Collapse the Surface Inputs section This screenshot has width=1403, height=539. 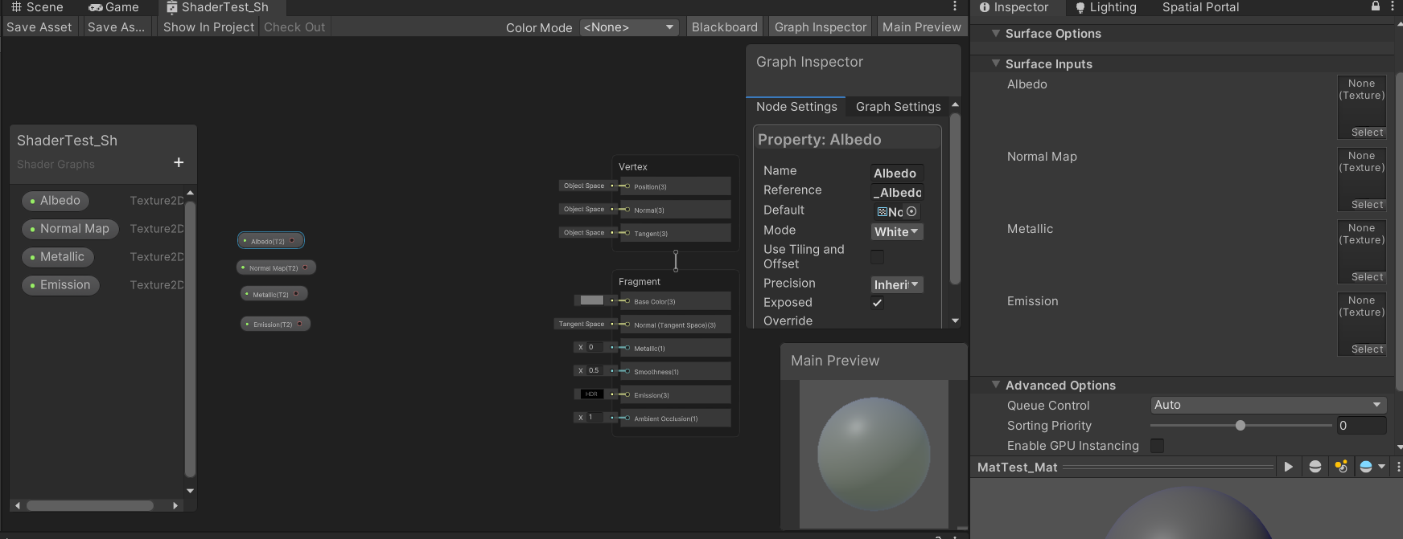pyautogui.click(x=996, y=63)
